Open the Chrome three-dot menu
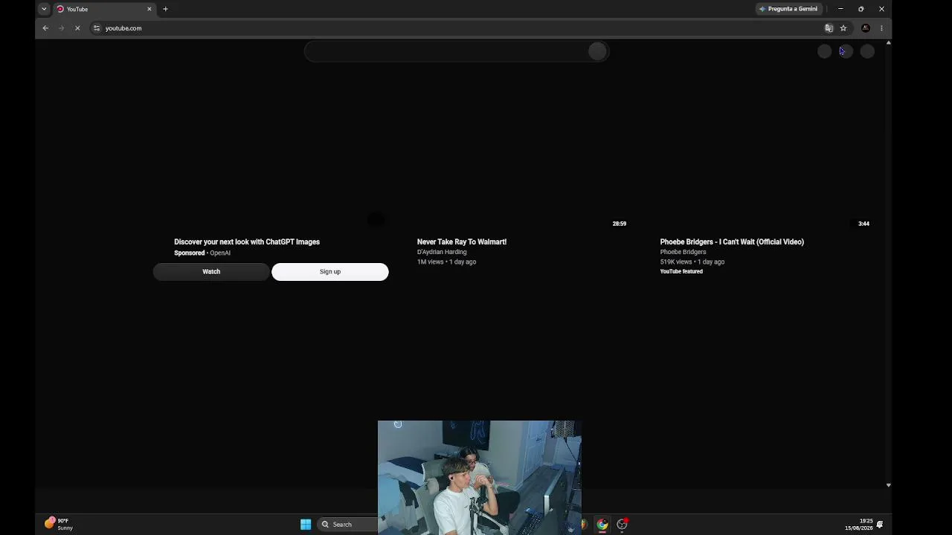952x535 pixels. tap(881, 28)
